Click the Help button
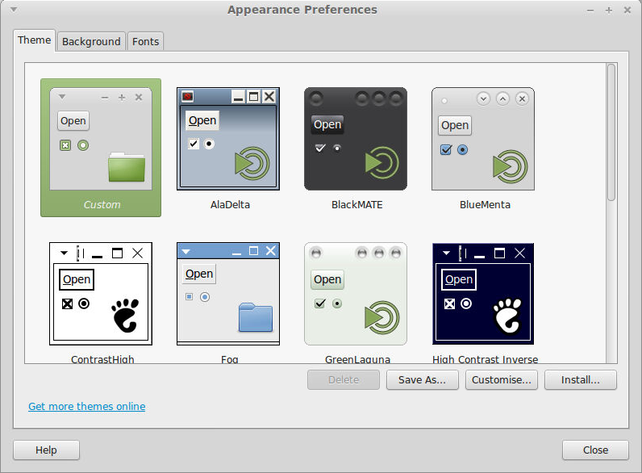Viewport: 642px width, 473px height. point(46,450)
